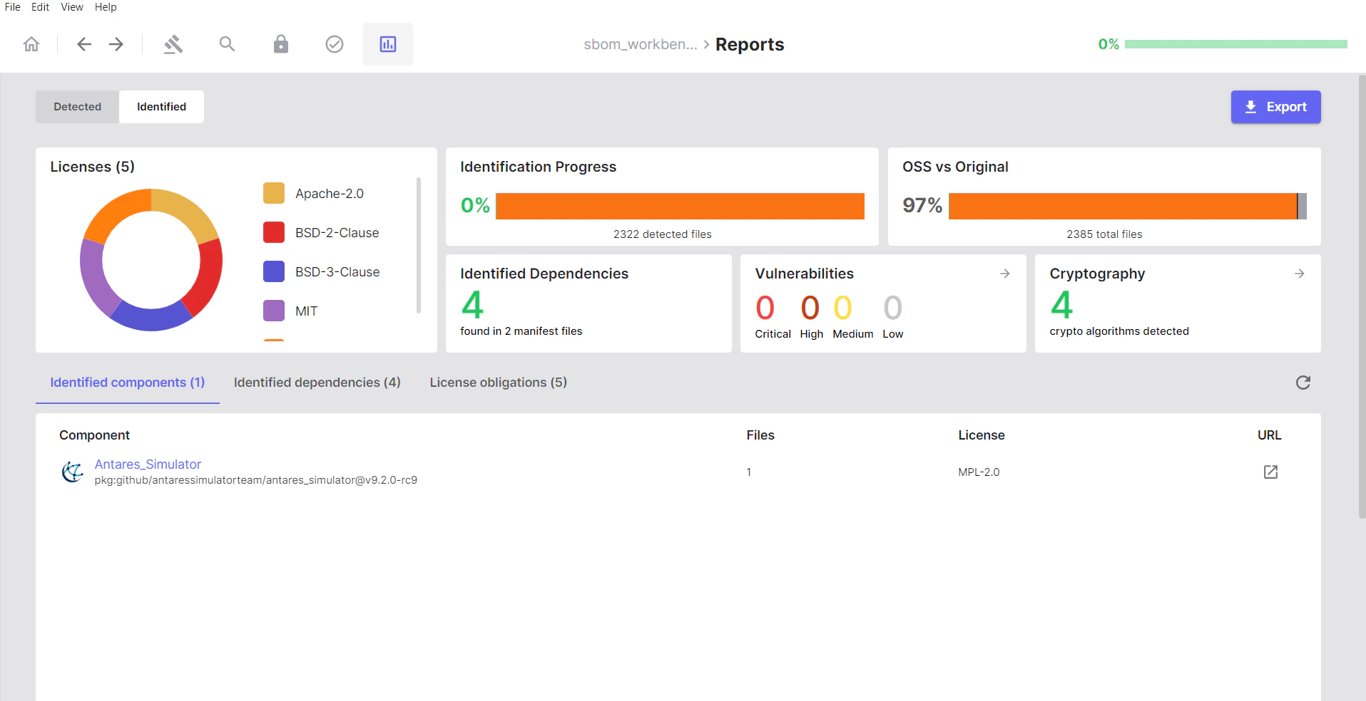Click the URL column header

tap(1269, 435)
